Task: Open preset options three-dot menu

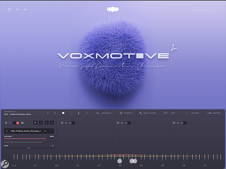Action: coord(71,113)
